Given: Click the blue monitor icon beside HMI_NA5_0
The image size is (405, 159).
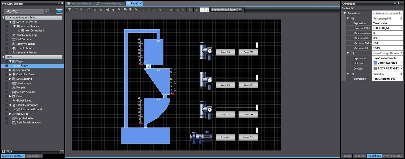Looking at the screenshot, I should point(59,11).
